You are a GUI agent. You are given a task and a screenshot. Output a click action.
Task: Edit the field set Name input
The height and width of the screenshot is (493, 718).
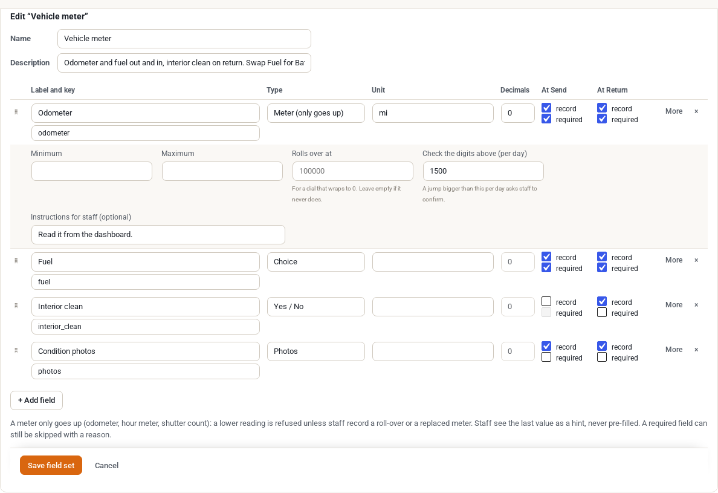184,39
